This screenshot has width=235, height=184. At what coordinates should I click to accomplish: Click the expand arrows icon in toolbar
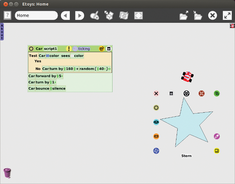(x=227, y=15)
